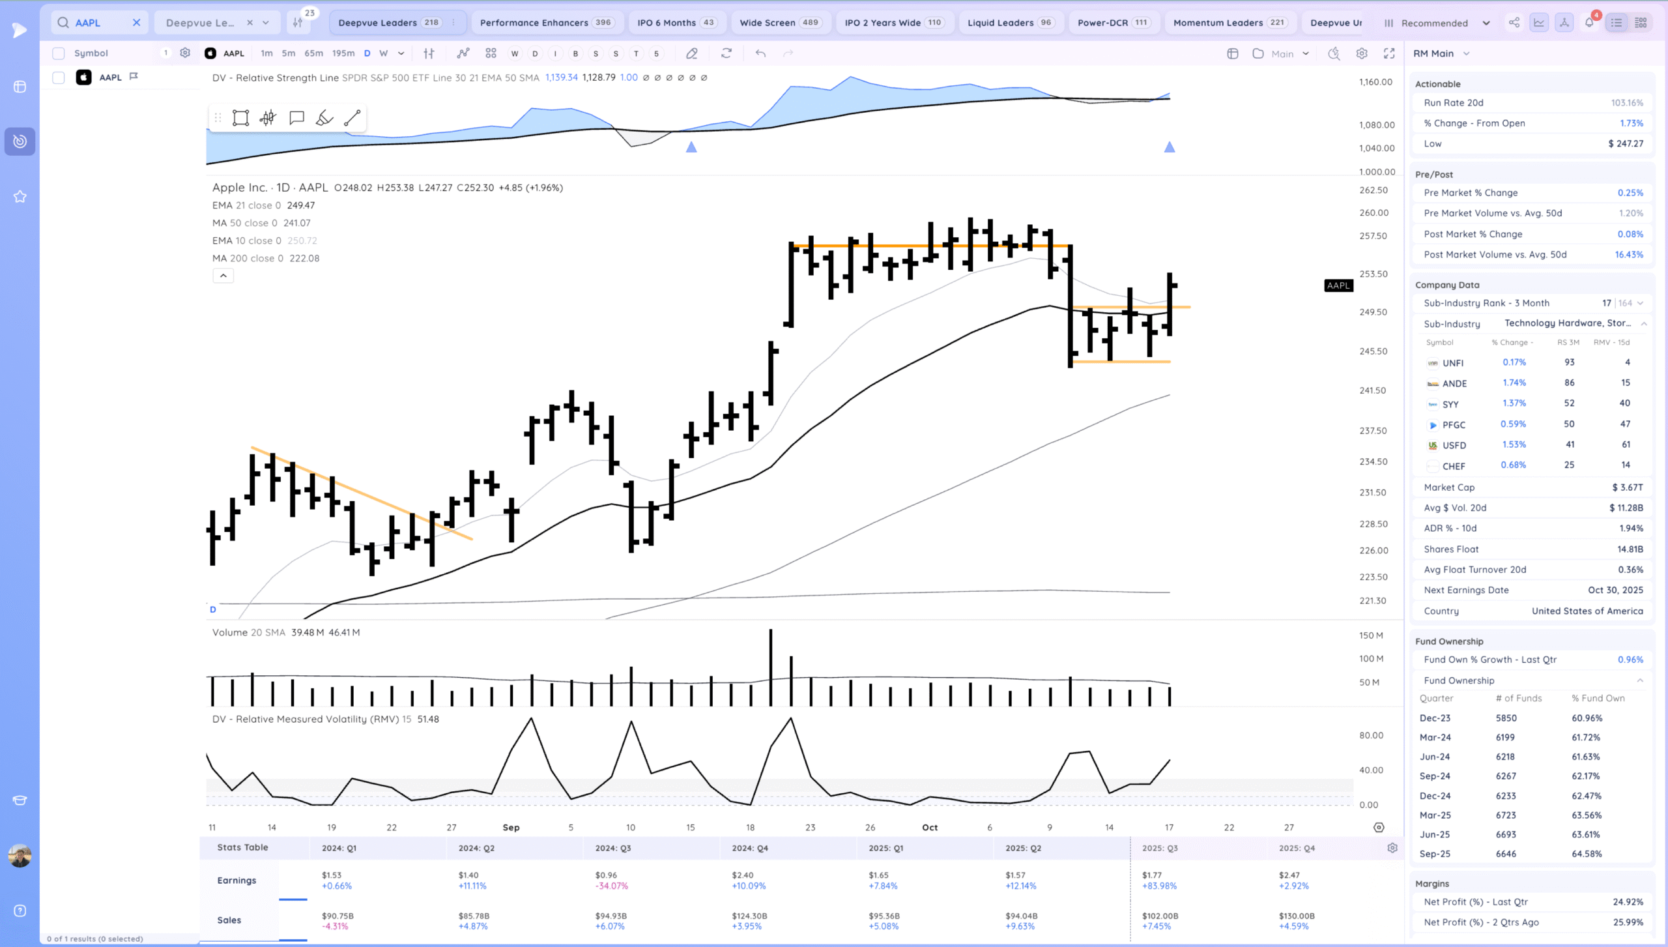
Task: Expand the RM Main panel dropdown
Action: click(1466, 53)
